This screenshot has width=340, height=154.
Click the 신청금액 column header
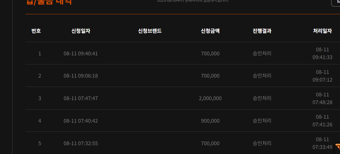(210, 31)
